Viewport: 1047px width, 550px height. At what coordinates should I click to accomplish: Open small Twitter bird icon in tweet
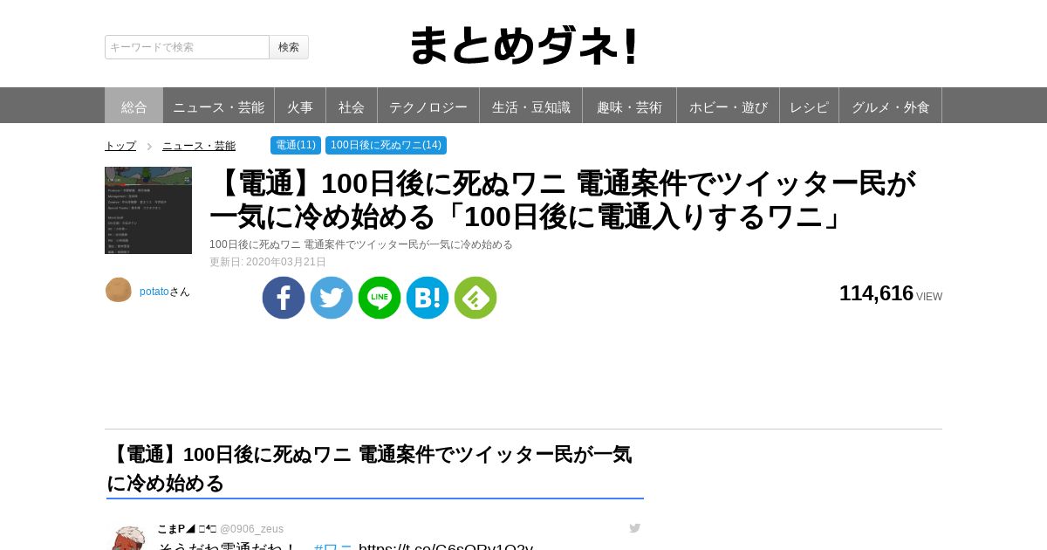point(635,528)
